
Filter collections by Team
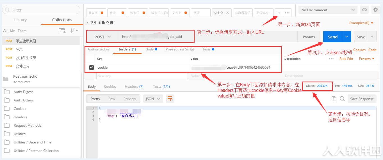pyautogui.click(x=22, y=31)
